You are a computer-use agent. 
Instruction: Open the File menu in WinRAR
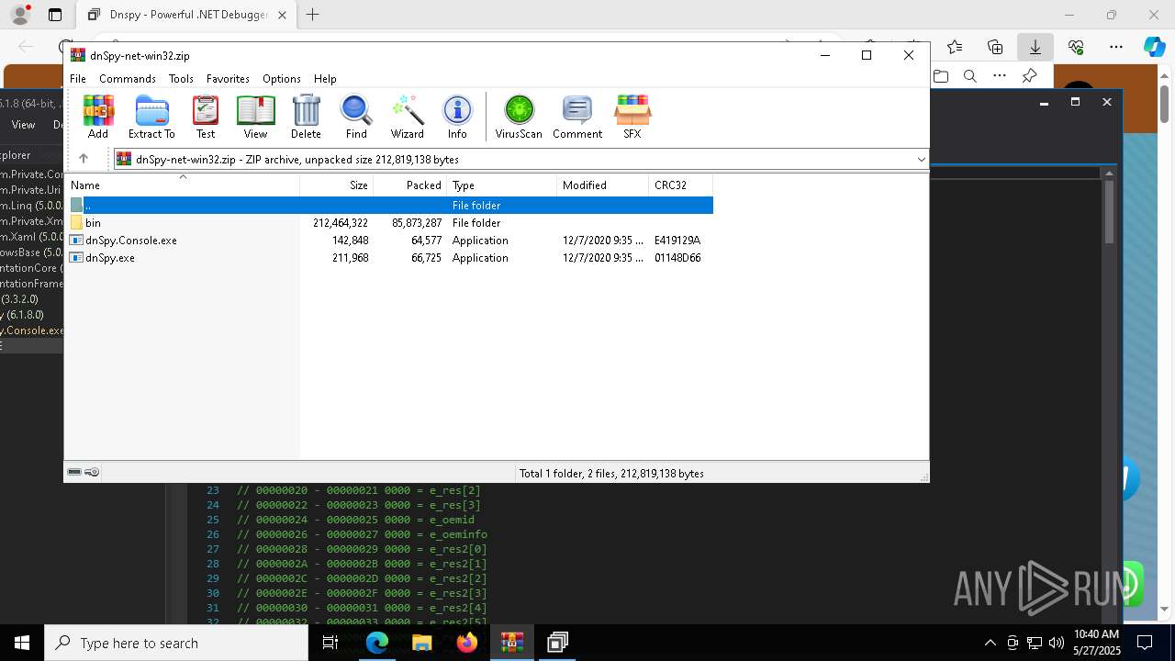coord(78,79)
